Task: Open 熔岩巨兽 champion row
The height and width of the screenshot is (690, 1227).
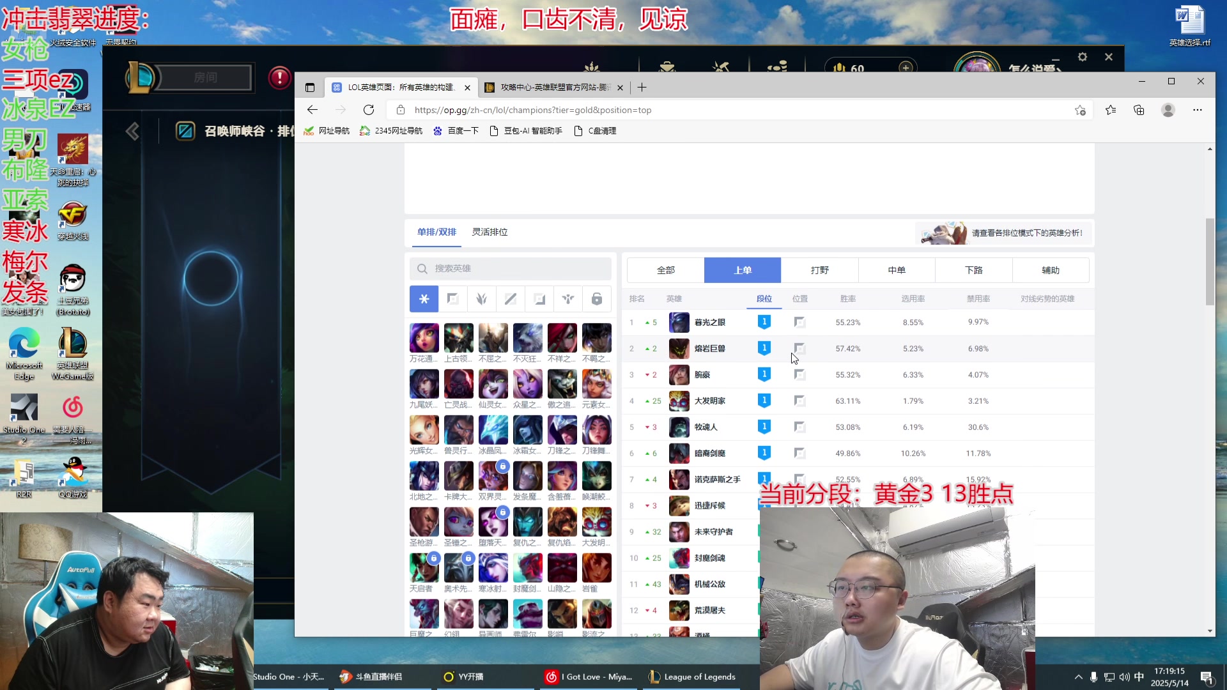Action: 858,349
